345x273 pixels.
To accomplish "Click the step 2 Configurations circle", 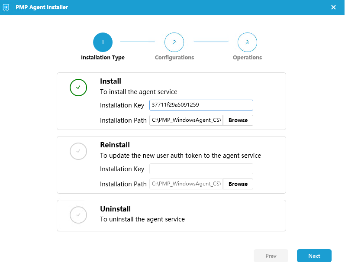I will coord(174,42).
